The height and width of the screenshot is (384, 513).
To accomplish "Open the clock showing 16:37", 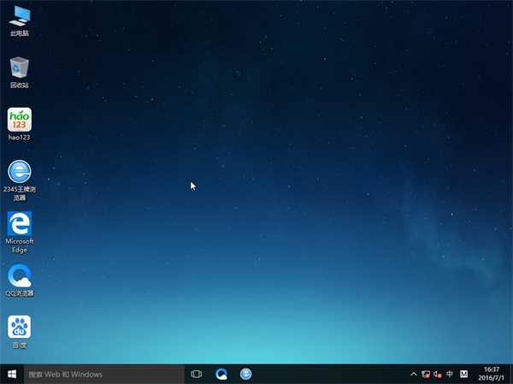I will [492, 375].
